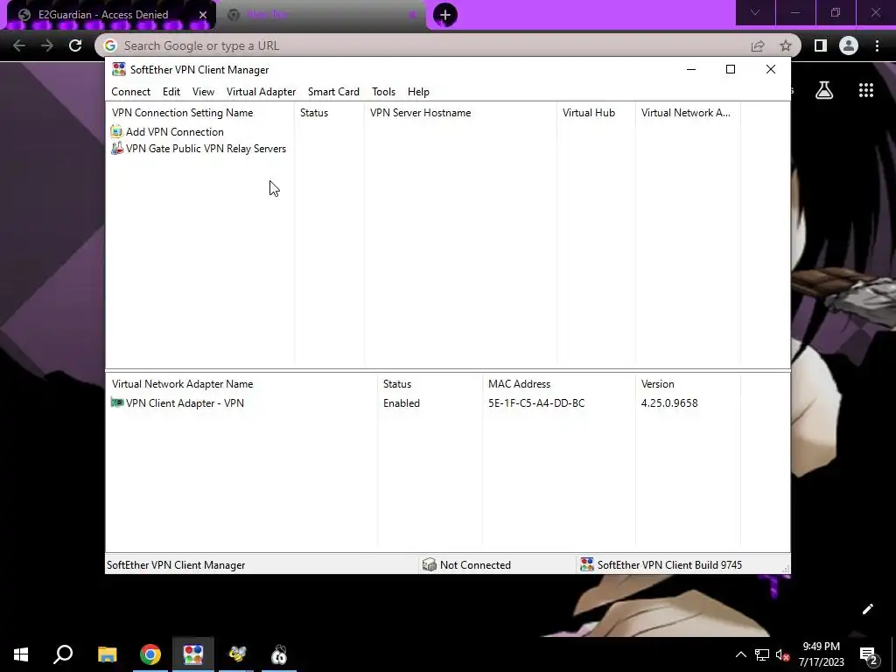Screen dimensions: 896x672
Task: Click the Add VPN Connection icon
Action: 116,131
